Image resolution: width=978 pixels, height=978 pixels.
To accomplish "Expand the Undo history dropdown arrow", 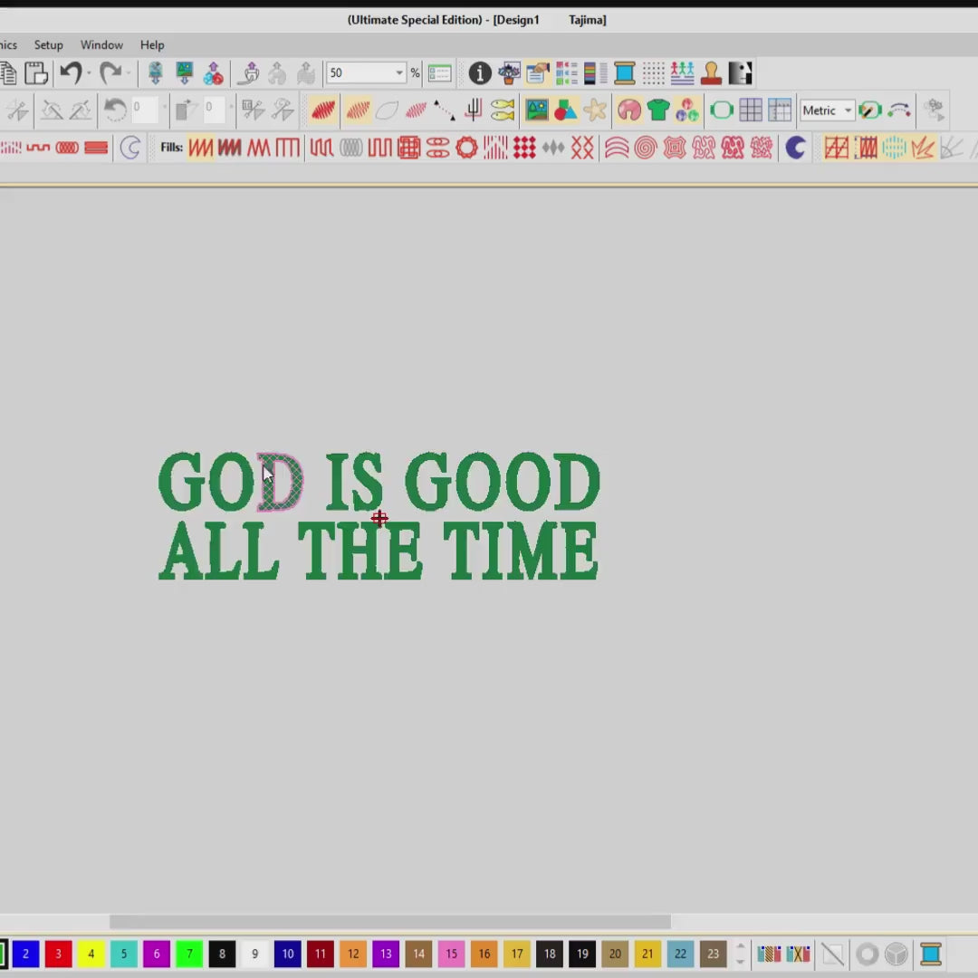I will click(89, 73).
